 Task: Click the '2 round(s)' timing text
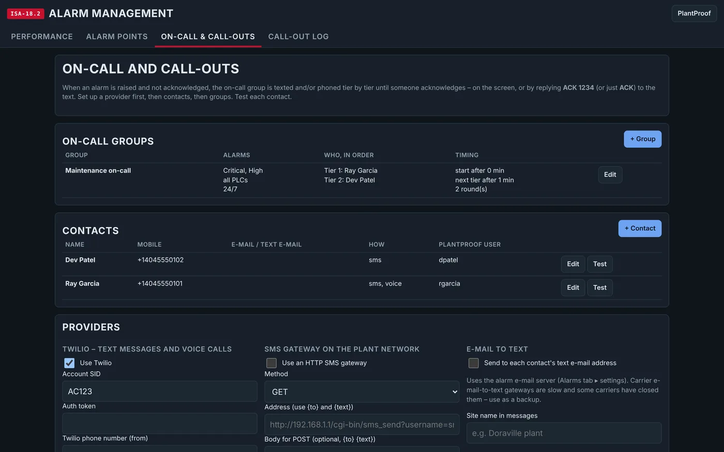(471, 189)
